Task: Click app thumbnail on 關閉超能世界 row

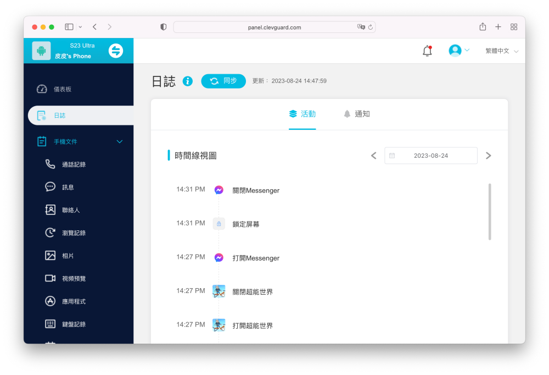Action: coord(219,291)
